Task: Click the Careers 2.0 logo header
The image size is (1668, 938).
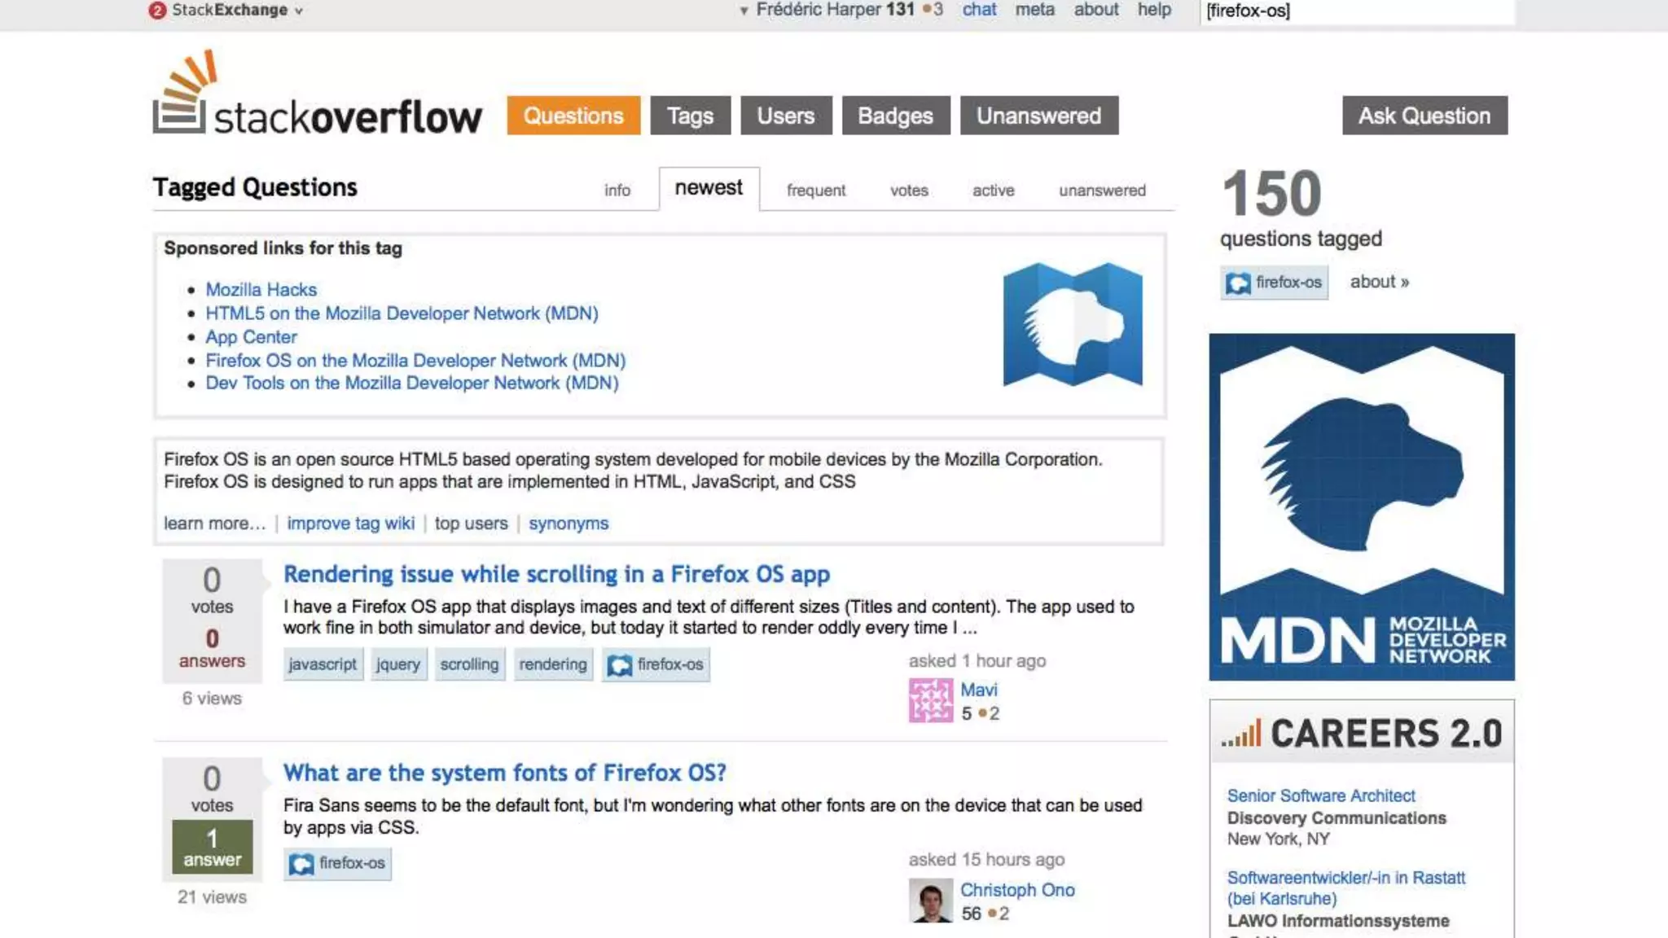Action: tap(1361, 733)
